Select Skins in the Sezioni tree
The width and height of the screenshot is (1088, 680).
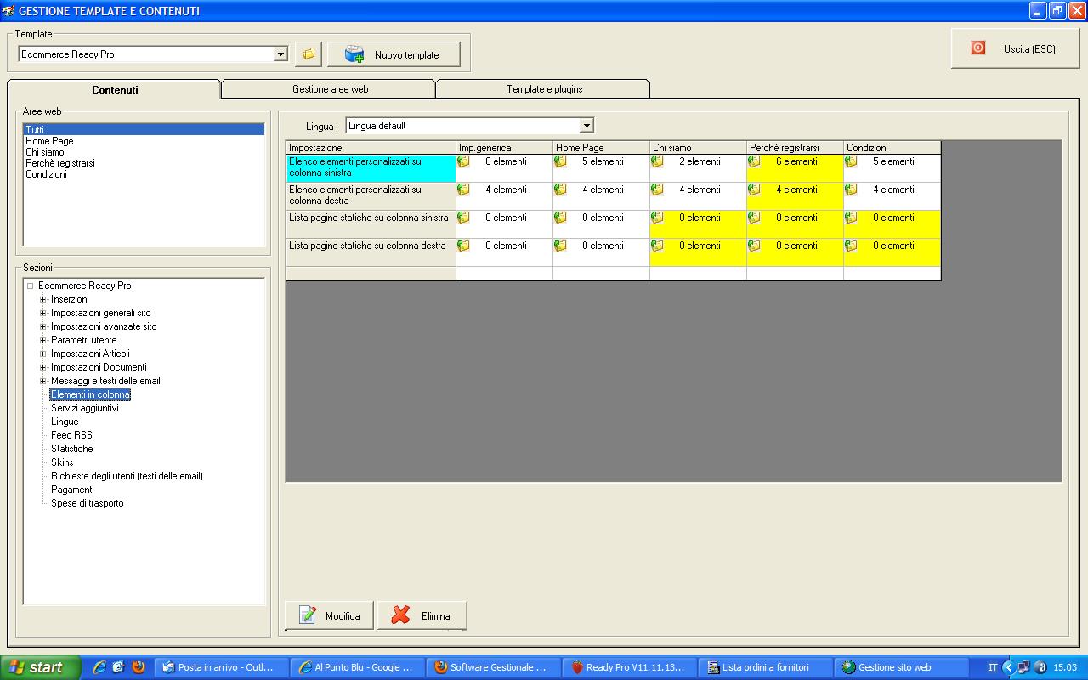click(x=62, y=462)
